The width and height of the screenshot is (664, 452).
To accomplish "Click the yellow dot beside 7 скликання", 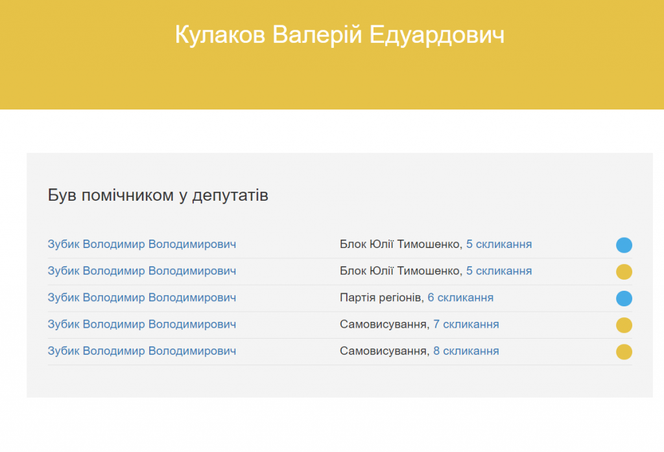I will click(624, 325).
